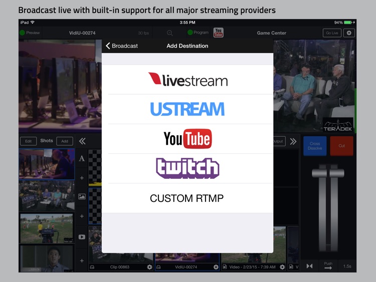Select the panel discussion shot thumbnail

[x=47, y=196]
